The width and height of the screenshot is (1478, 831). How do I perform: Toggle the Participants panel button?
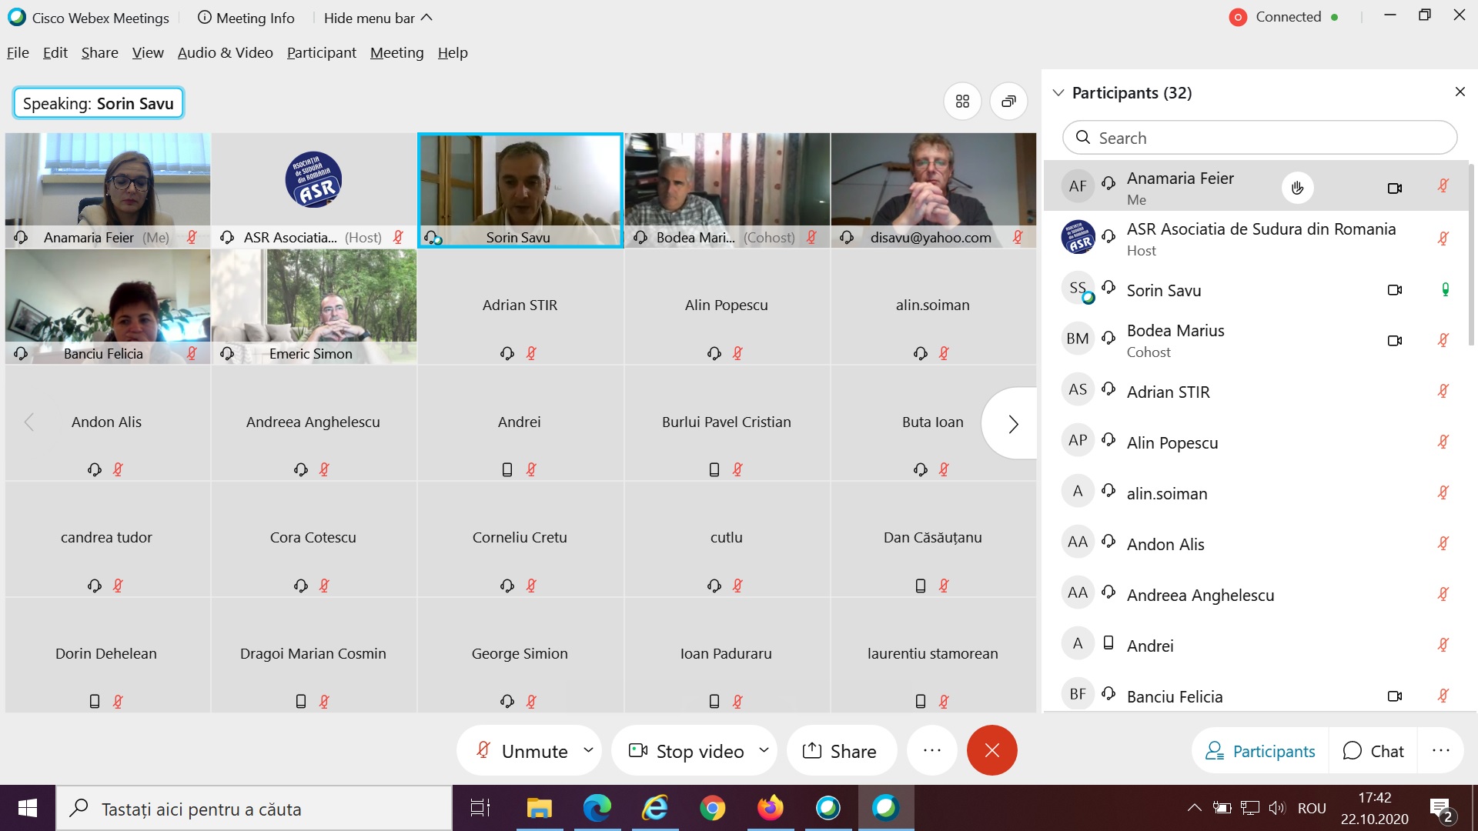[1260, 750]
